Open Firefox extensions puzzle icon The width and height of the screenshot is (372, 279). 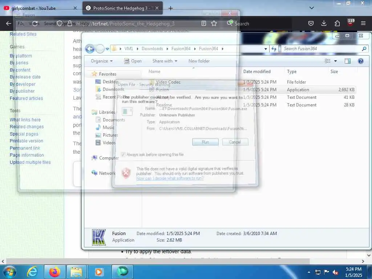[x=337, y=23]
